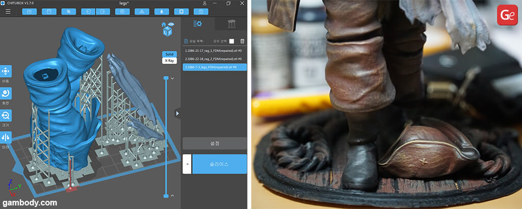The width and height of the screenshot is (522, 209).
Task: Select the Move tool on left sidebar
Action: click(x=6, y=71)
